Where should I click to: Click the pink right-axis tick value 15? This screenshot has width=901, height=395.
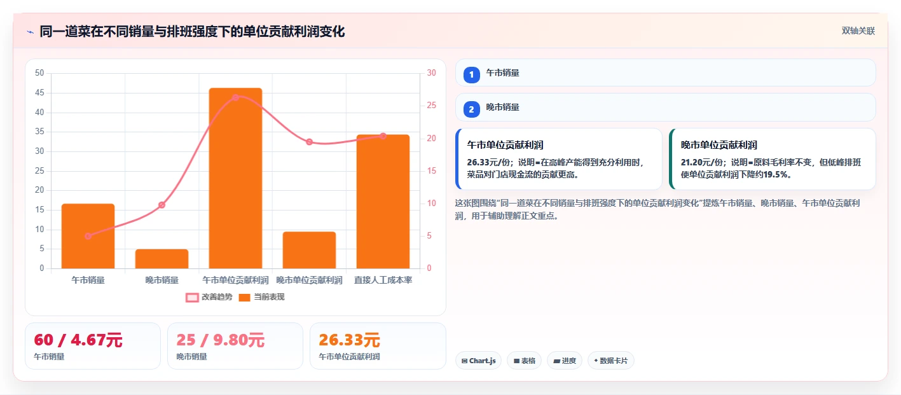[431, 171]
